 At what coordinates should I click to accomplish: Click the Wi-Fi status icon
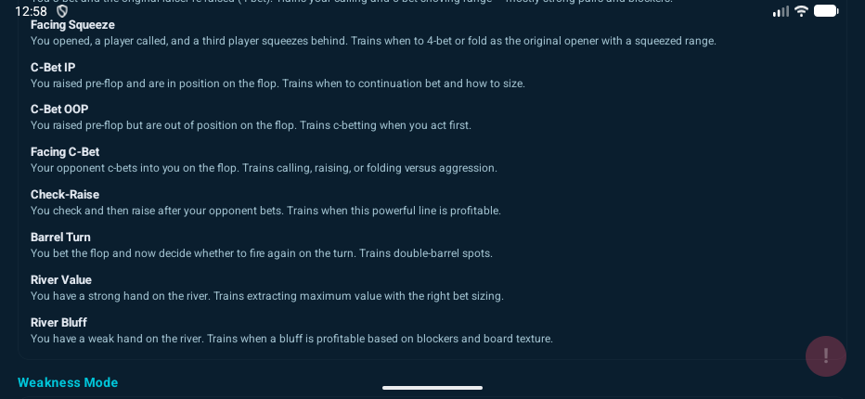(x=801, y=11)
